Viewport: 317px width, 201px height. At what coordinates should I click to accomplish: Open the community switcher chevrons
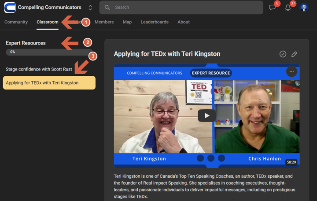click(x=90, y=7)
